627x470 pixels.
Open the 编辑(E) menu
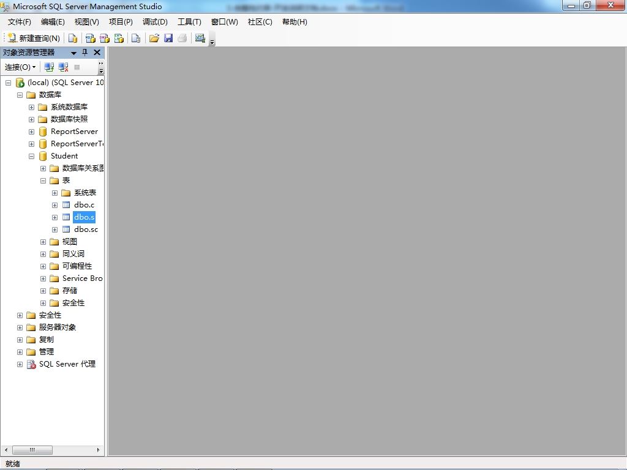53,22
